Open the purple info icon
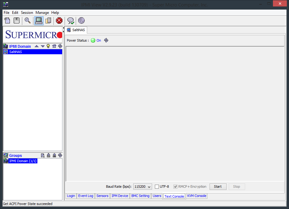The width and height of the screenshot is (289, 209). 81,20
